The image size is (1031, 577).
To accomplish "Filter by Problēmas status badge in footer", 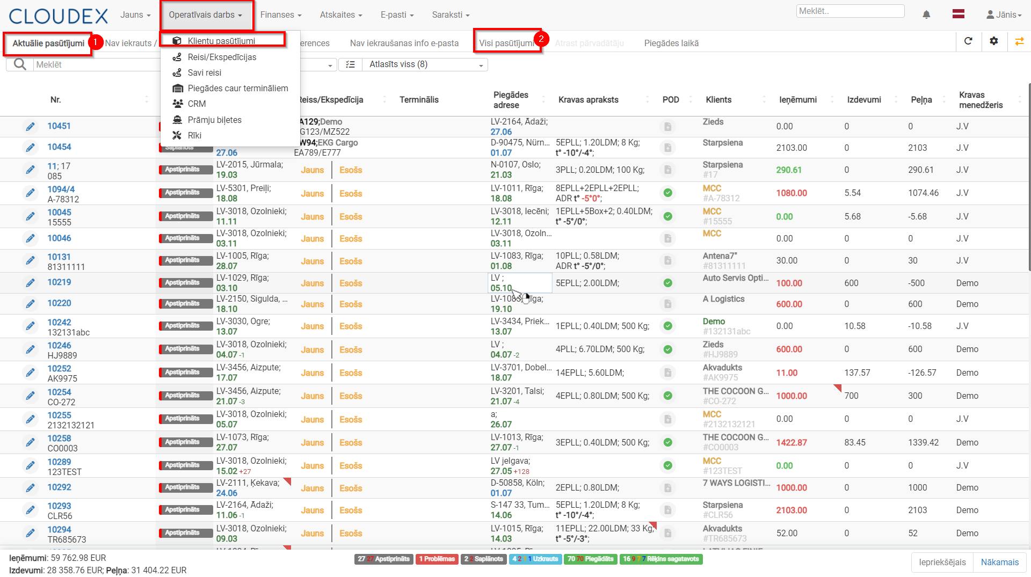I will coord(437,559).
